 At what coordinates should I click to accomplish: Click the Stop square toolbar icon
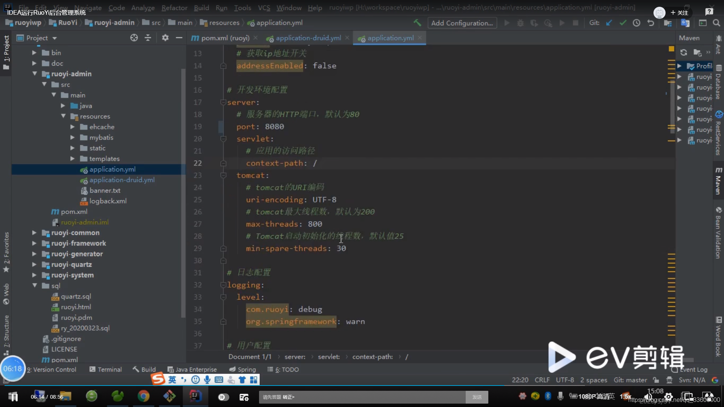pyautogui.click(x=575, y=23)
